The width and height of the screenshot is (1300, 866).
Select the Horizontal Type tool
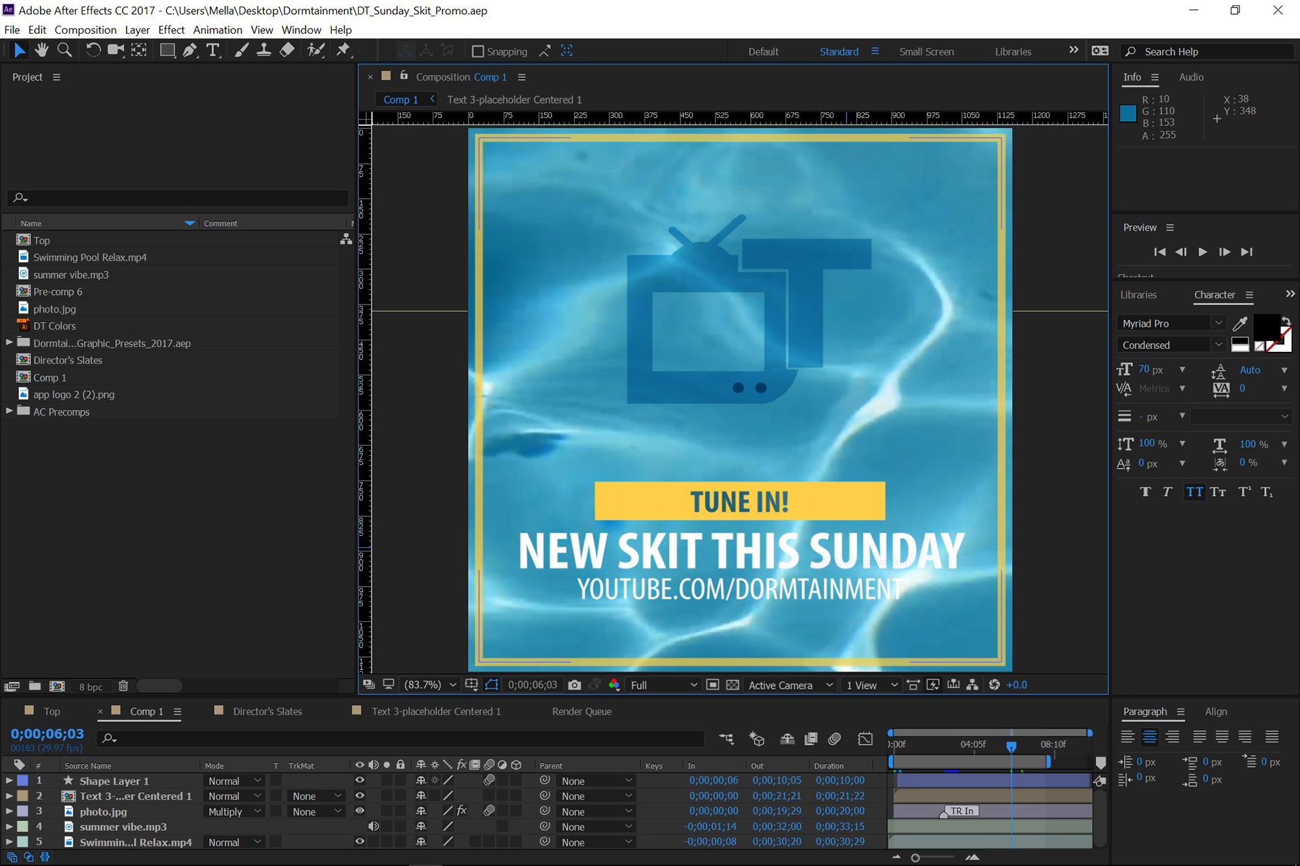pyautogui.click(x=213, y=50)
